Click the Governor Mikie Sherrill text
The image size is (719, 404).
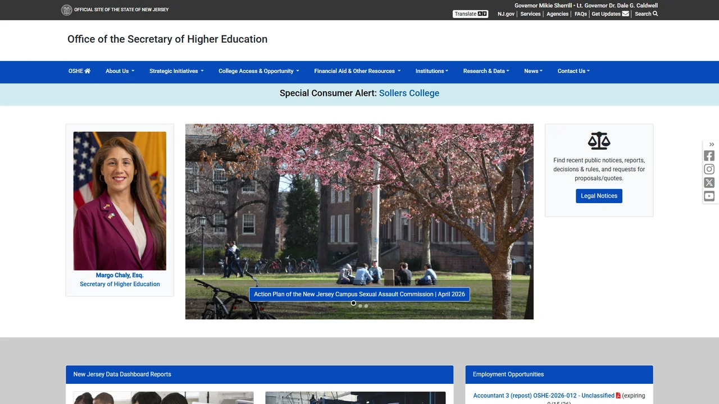pyautogui.click(x=543, y=6)
